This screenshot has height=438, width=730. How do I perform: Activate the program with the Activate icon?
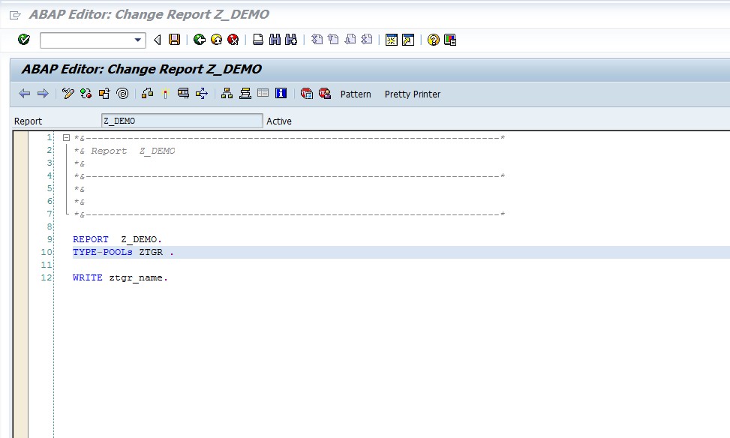click(x=103, y=94)
